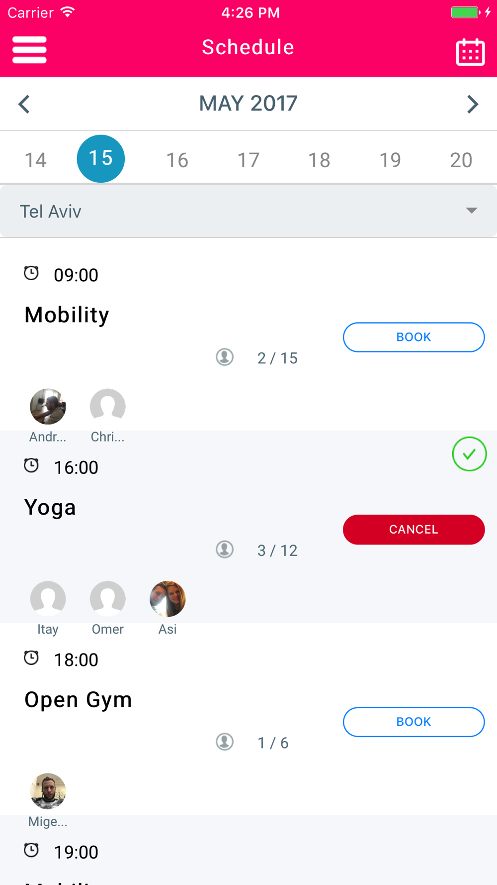View Asi's profile photo
Screen dimensions: 497x885
[167, 599]
